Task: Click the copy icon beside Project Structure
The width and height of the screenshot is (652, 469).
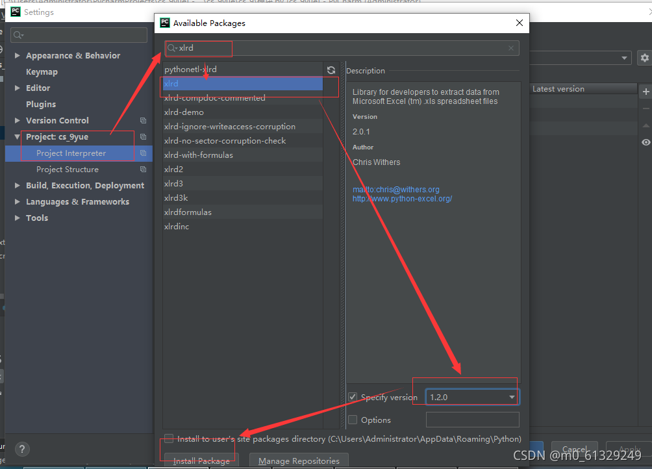Action: pyautogui.click(x=143, y=170)
